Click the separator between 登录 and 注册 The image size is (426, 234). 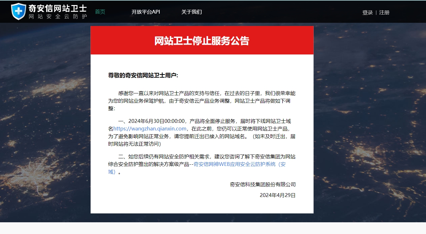[376, 13]
